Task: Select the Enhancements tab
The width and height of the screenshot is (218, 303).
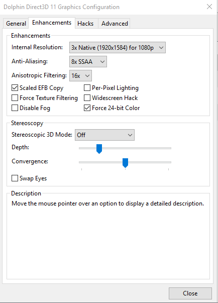Action: [52, 23]
